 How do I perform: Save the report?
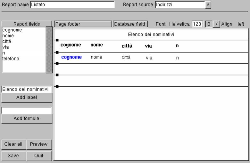pyautogui.click(x=13, y=156)
